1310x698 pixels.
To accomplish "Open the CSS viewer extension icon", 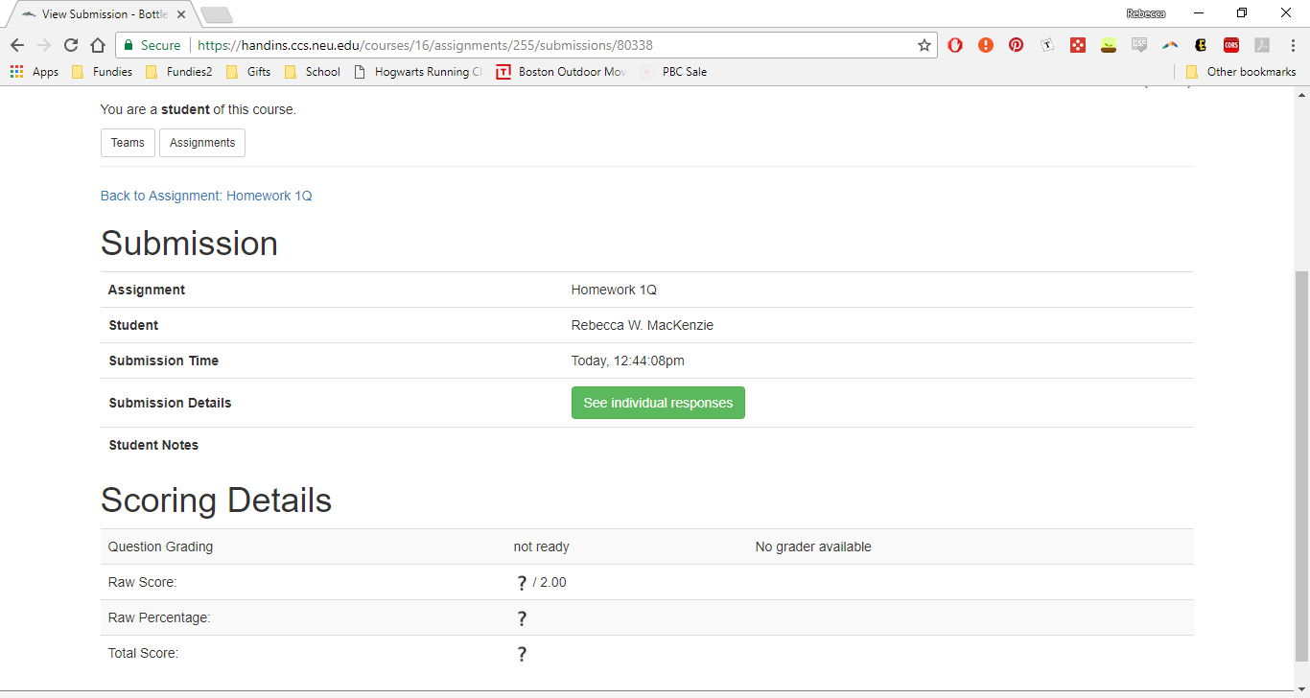I will point(1139,45).
